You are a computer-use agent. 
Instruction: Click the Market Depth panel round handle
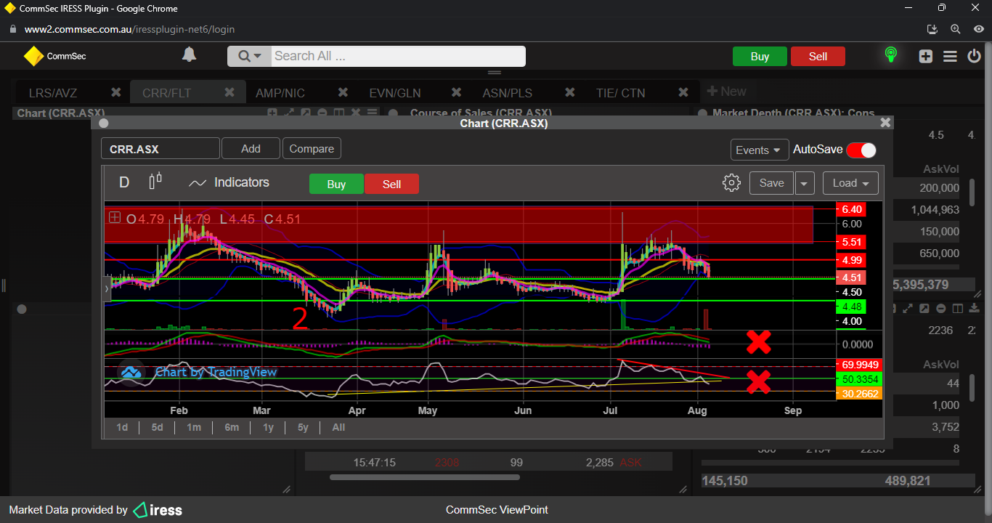coord(702,113)
